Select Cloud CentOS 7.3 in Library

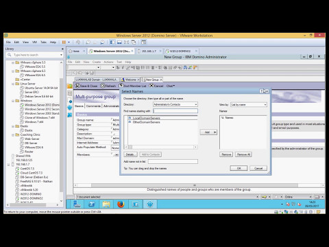[32, 173]
